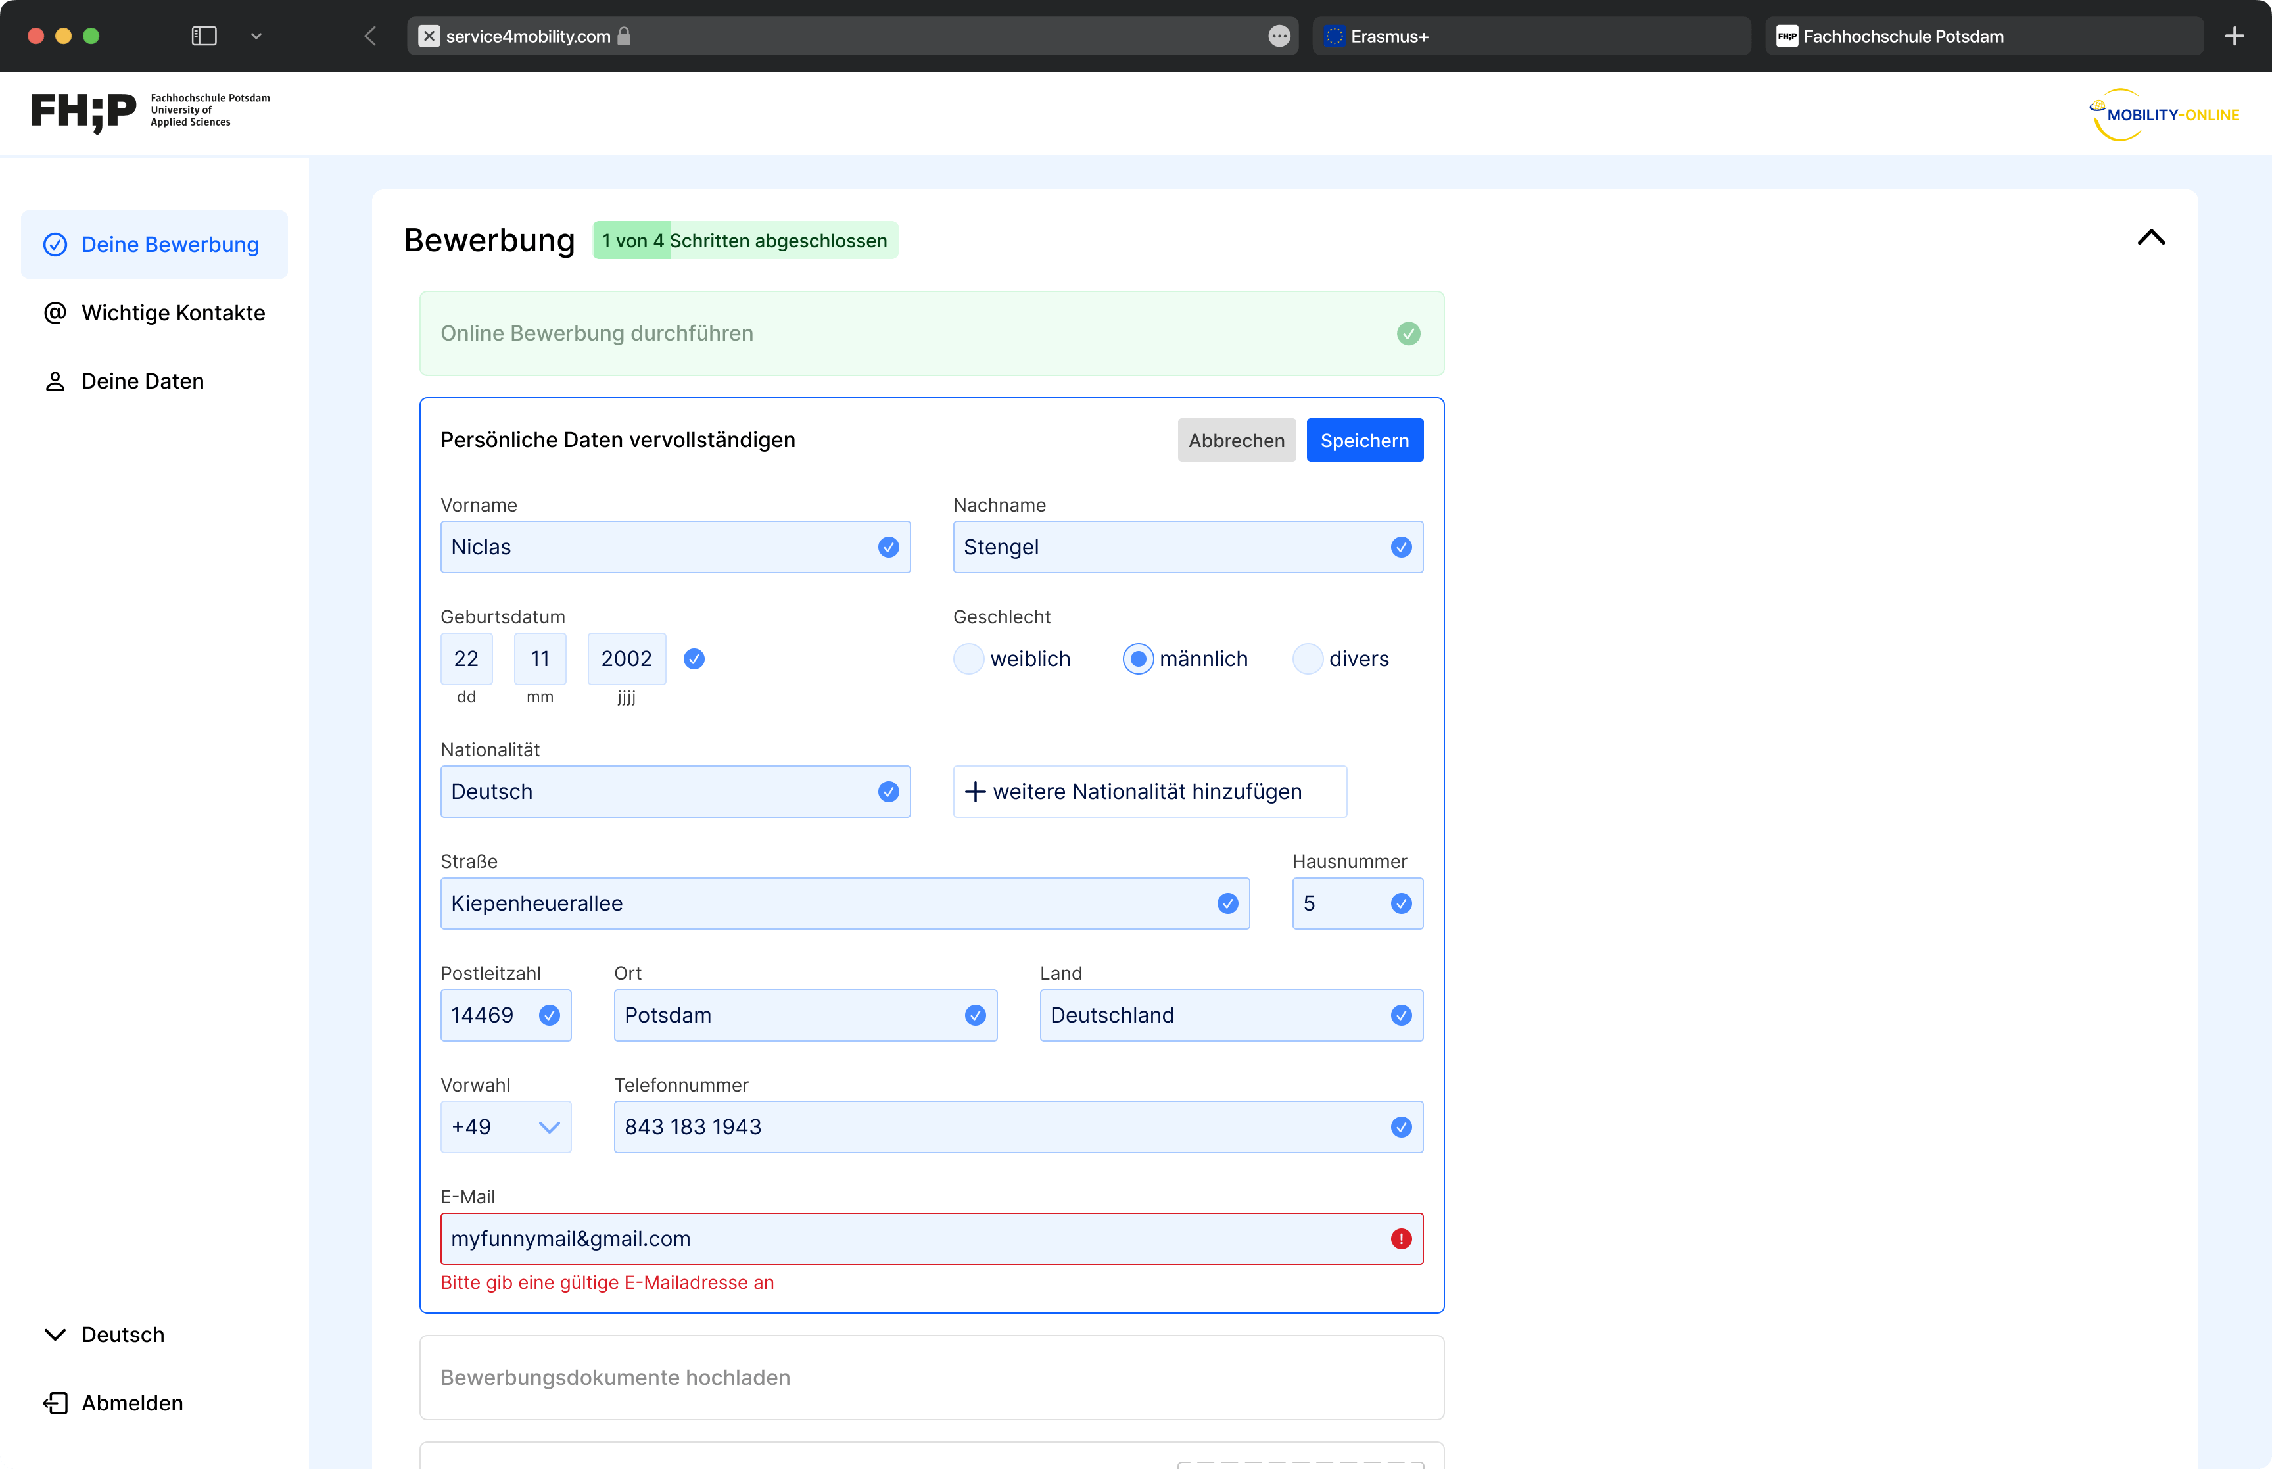Select the männlich radio button
Screen dimensions: 2272x1469
pyautogui.click(x=1137, y=659)
